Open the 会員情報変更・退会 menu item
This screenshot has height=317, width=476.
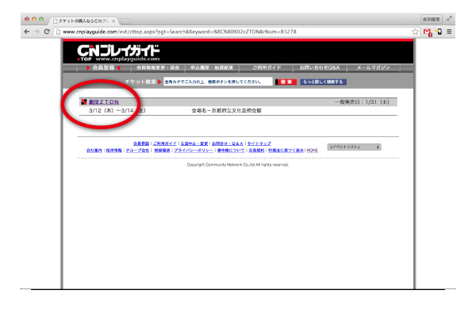(x=158, y=67)
